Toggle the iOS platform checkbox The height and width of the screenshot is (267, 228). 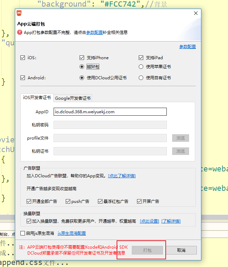tap(23, 58)
